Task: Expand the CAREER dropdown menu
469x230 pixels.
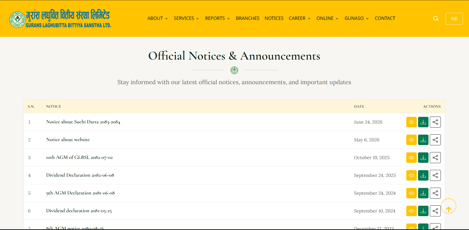Action: 299,18
